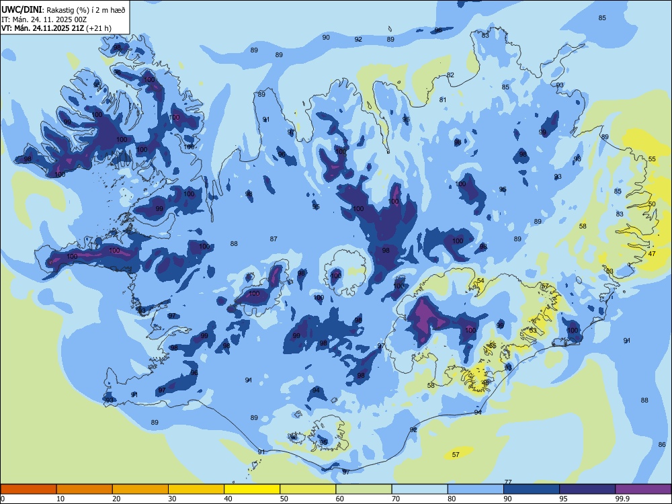Viewport: 672px width, 504px height.
Task: Click the 87 humidity value on the map
Action: [x=274, y=239]
